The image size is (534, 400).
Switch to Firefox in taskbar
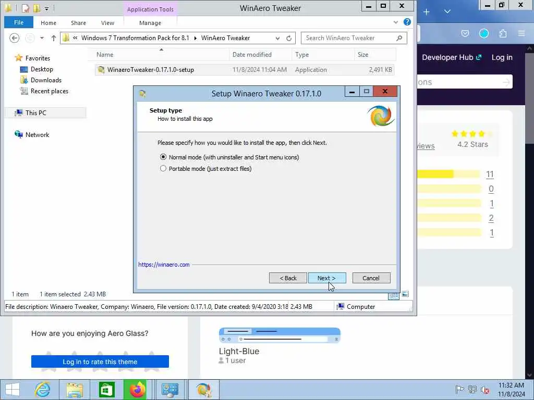point(138,390)
